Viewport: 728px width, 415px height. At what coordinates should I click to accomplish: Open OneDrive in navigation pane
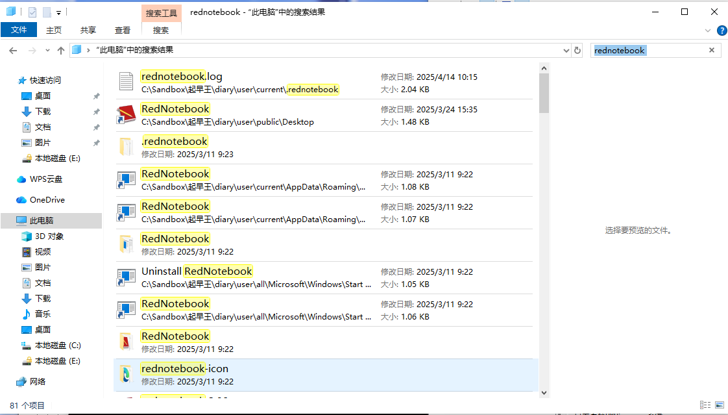pyautogui.click(x=47, y=200)
